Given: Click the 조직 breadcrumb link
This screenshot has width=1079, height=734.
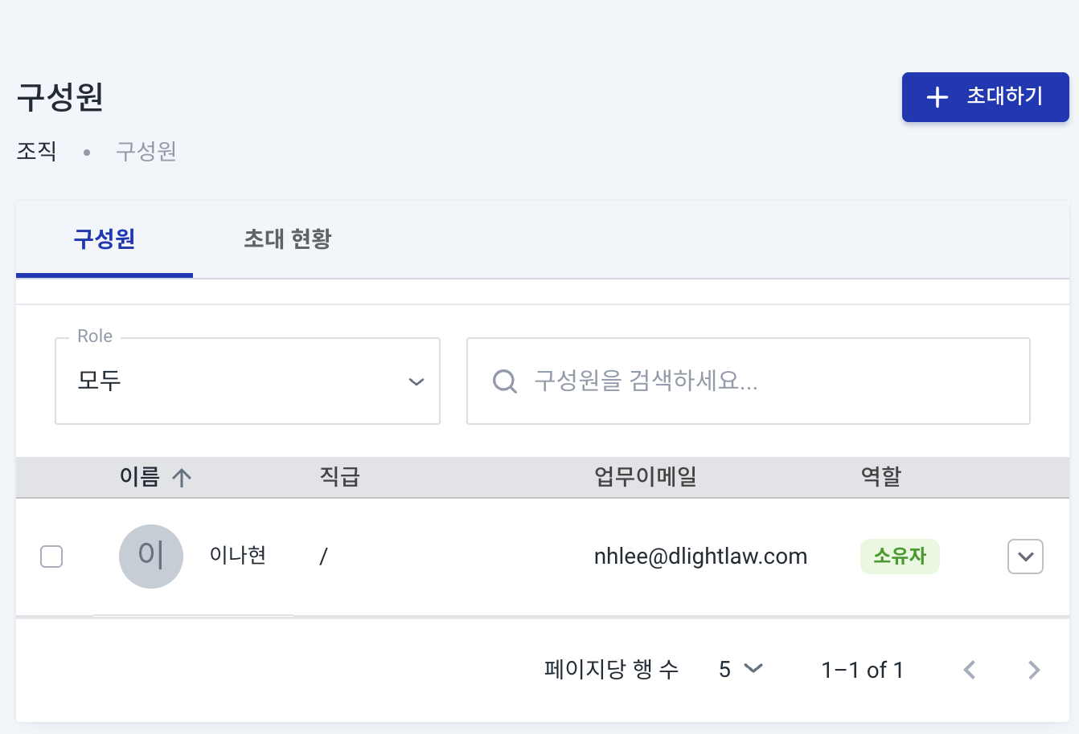Looking at the screenshot, I should coord(36,151).
